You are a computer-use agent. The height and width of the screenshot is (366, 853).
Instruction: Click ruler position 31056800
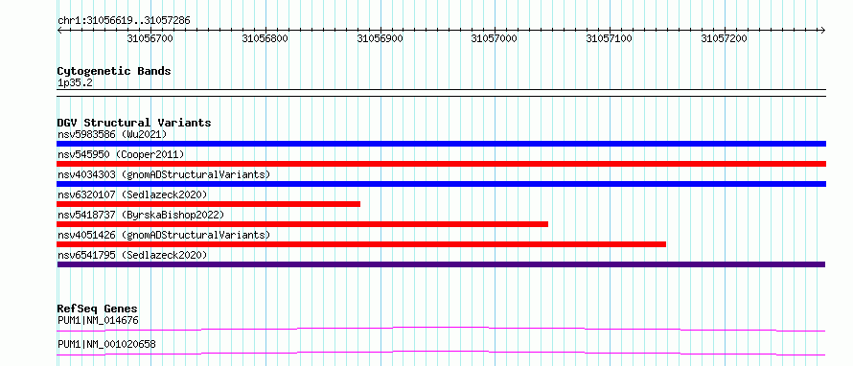click(265, 38)
